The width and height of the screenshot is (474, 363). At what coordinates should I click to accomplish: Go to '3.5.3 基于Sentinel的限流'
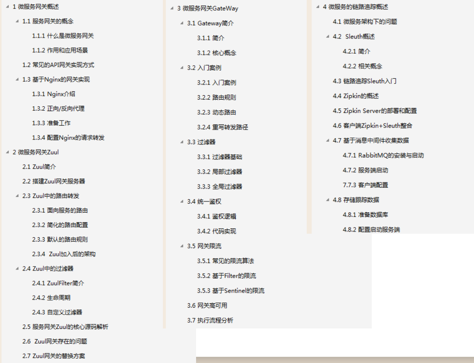point(231,290)
